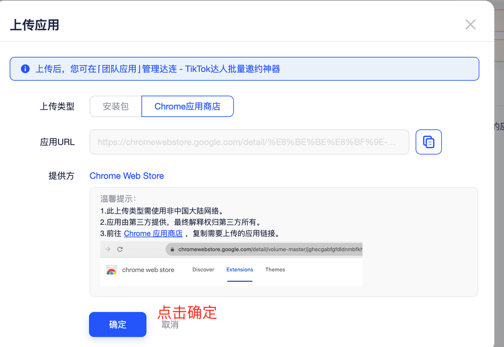Open the Chrome Web Store provider link

click(127, 176)
